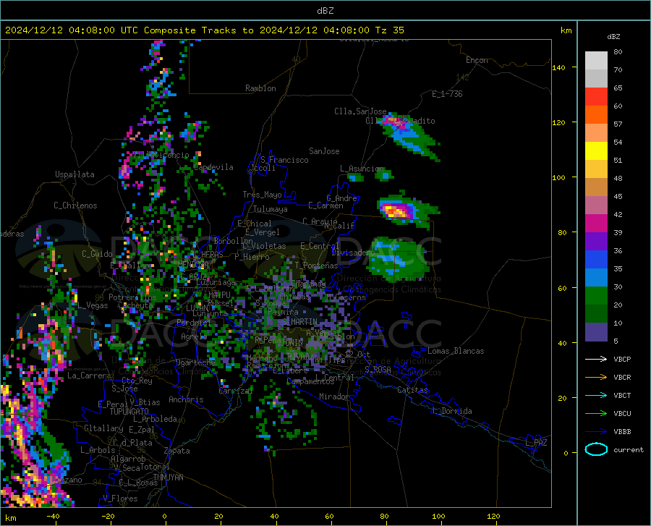Pick the magenta 39-42 dBZ swatch

point(596,224)
